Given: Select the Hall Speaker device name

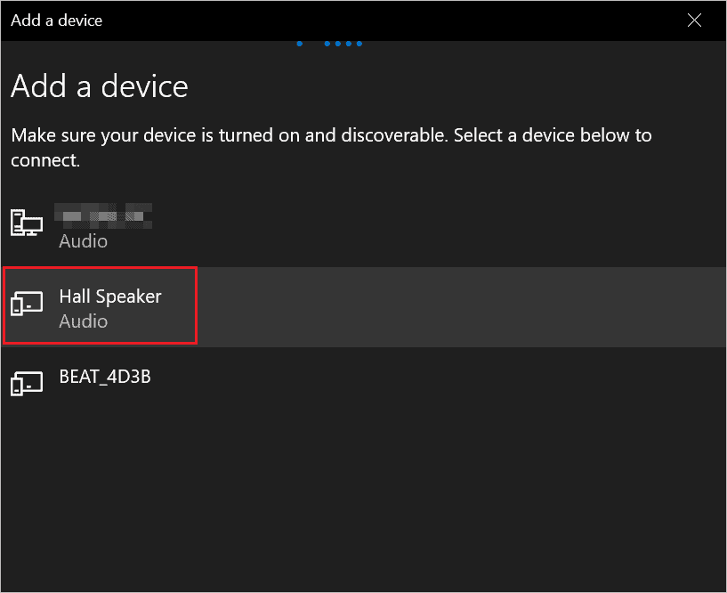Looking at the screenshot, I should [110, 296].
